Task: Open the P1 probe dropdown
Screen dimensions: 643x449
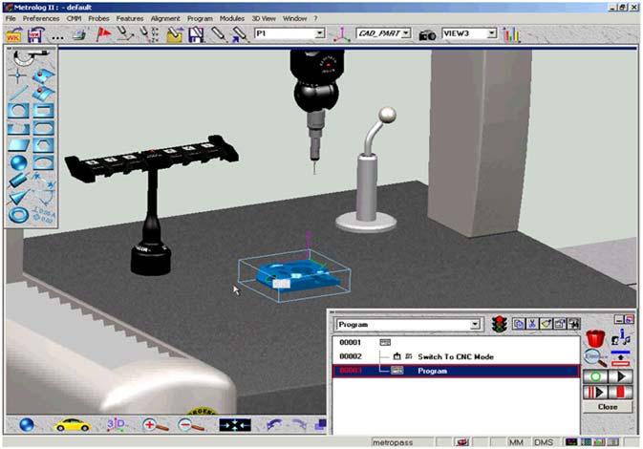Action: click(320, 33)
